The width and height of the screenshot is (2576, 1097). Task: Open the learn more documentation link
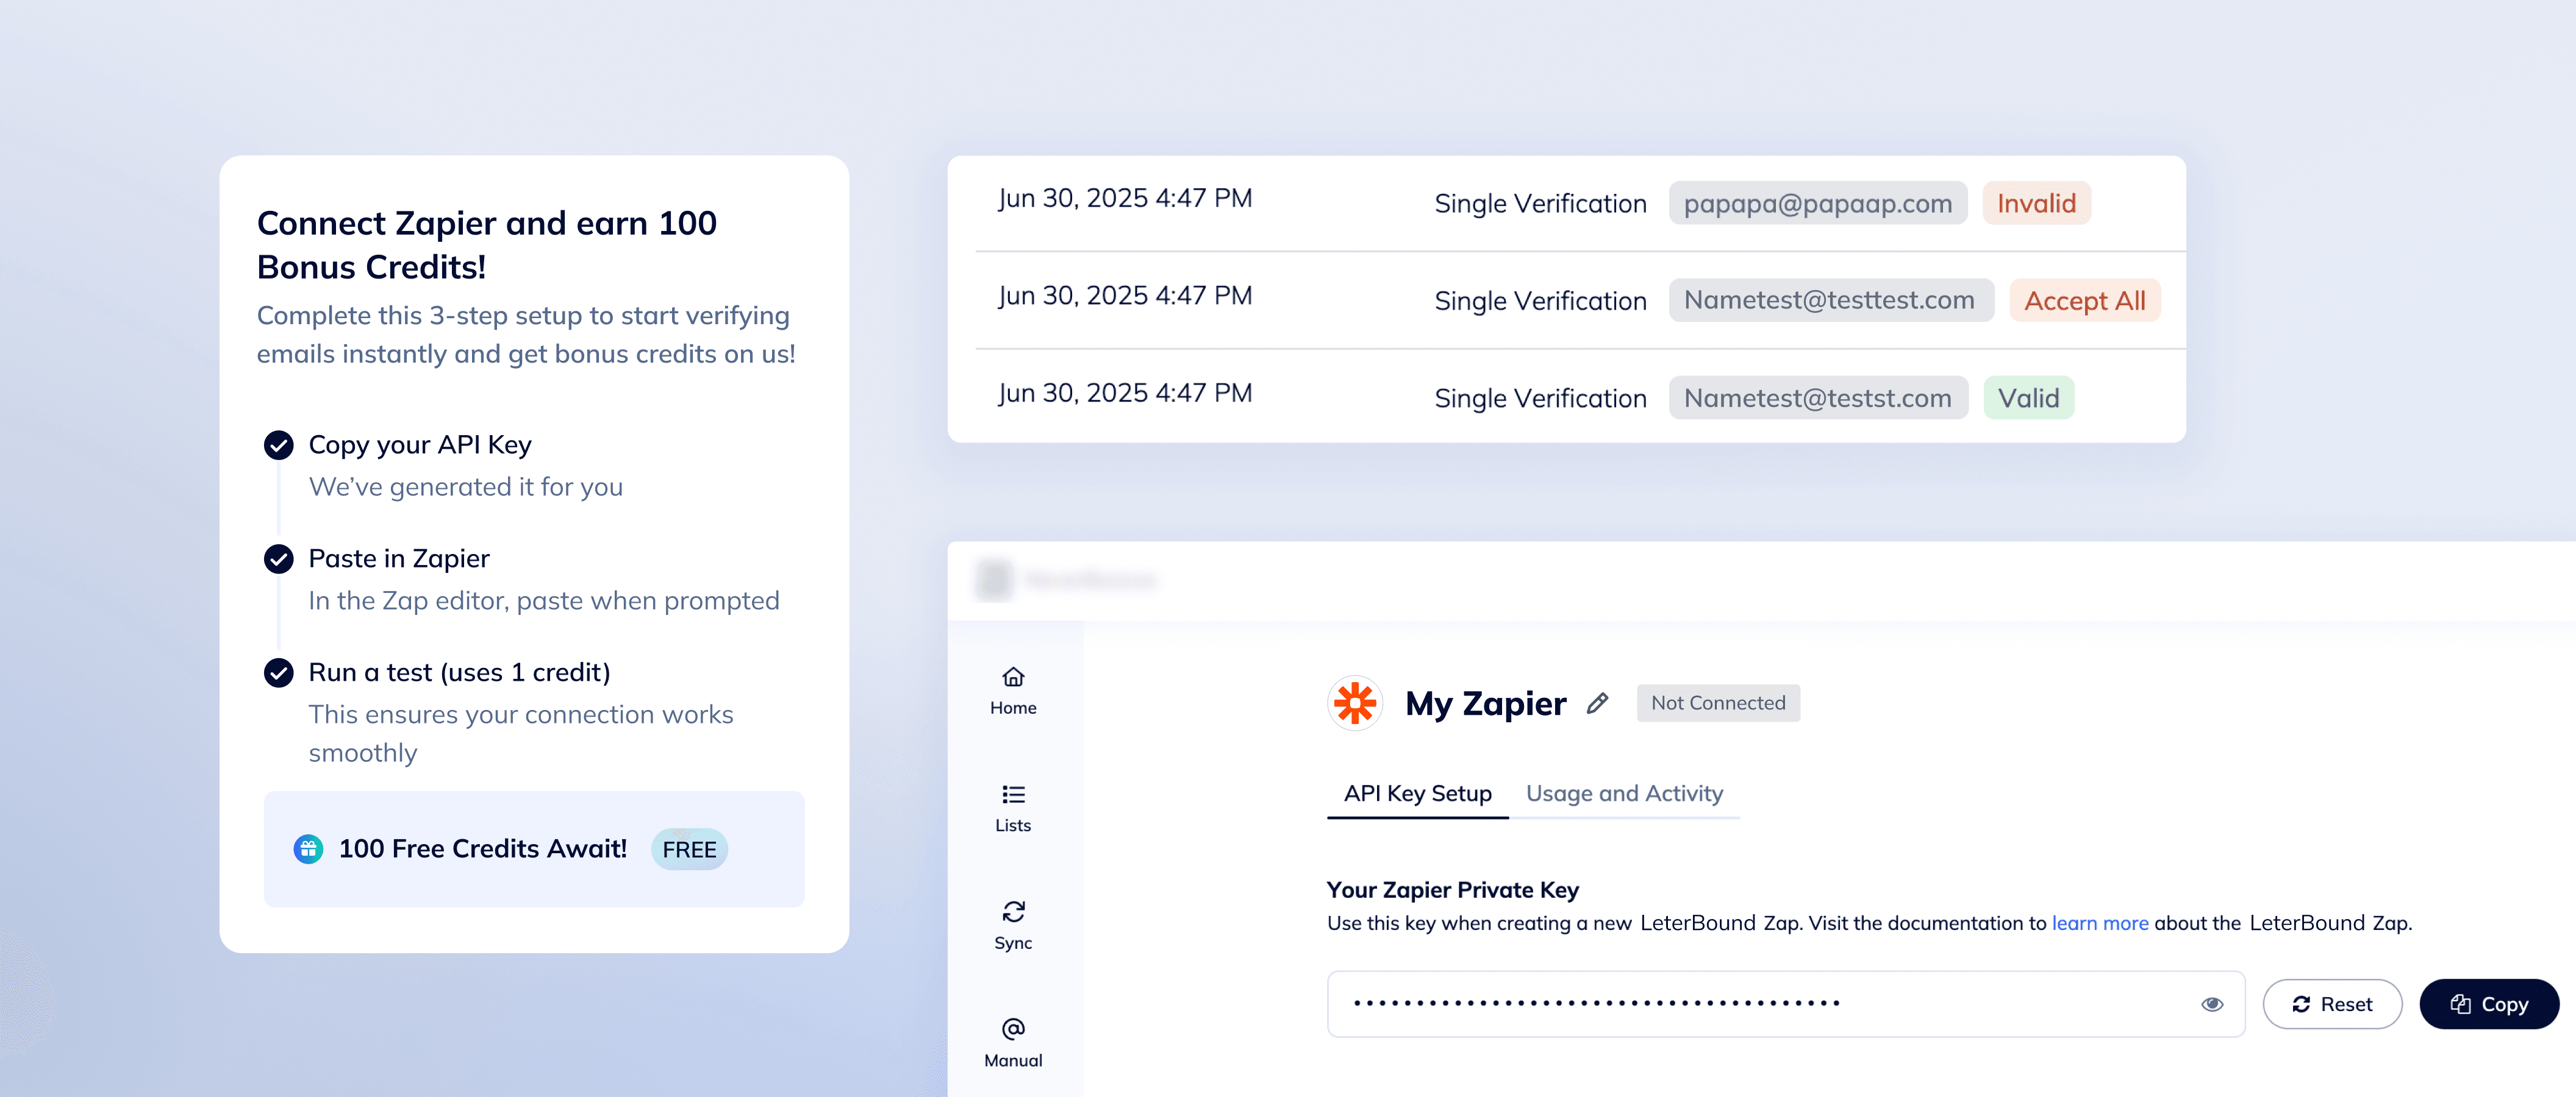click(2099, 923)
